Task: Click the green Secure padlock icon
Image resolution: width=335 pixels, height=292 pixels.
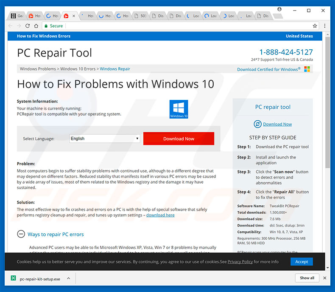Action: pos(46,26)
